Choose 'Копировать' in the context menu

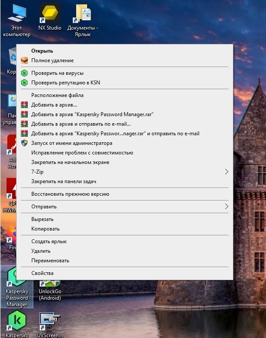point(125,229)
